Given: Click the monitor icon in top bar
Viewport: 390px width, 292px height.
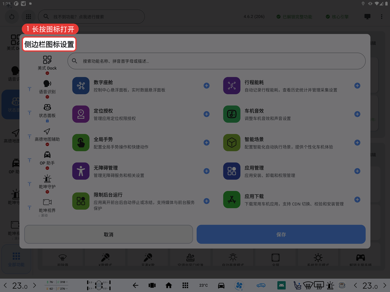Looking at the screenshot, I should click(367, 17).
